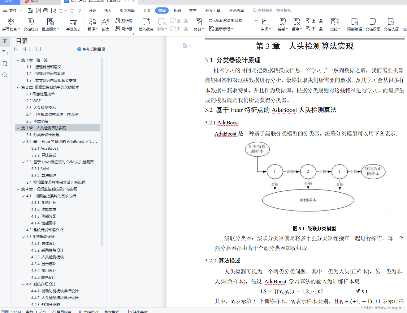Screen dimensions: 407x313
Task: Convert simplified to traditional (简转繁)
Action: 124,29
